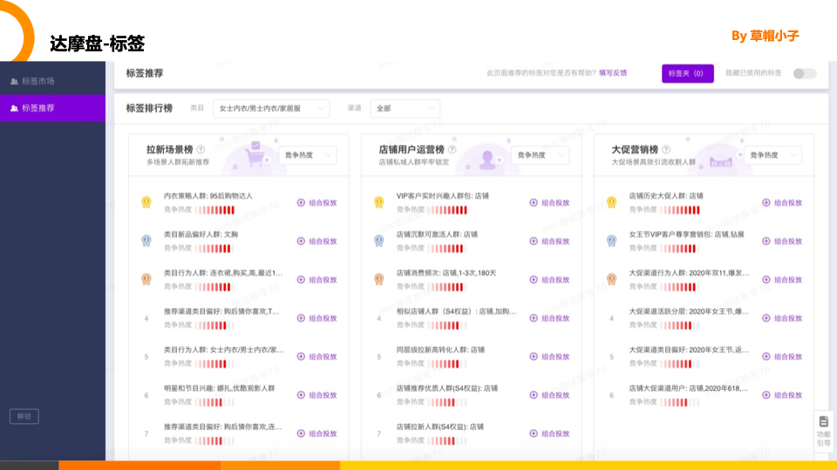Select tag 店铺消费频次: 店铺,1-3次,180天

446,272
